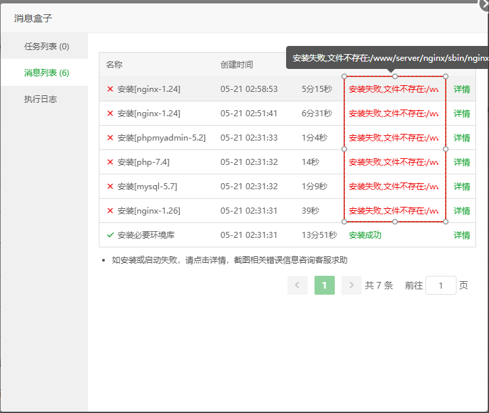
Task: Click duration 39秒
Action: pos(310,211)
